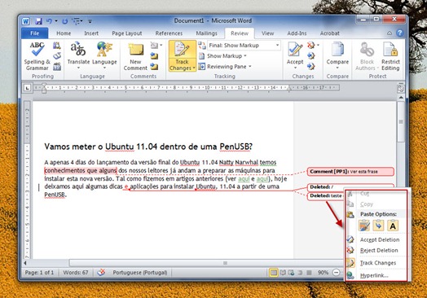
Task: Click the Research icon in Proofing group
Action: (x=57, y=45)
